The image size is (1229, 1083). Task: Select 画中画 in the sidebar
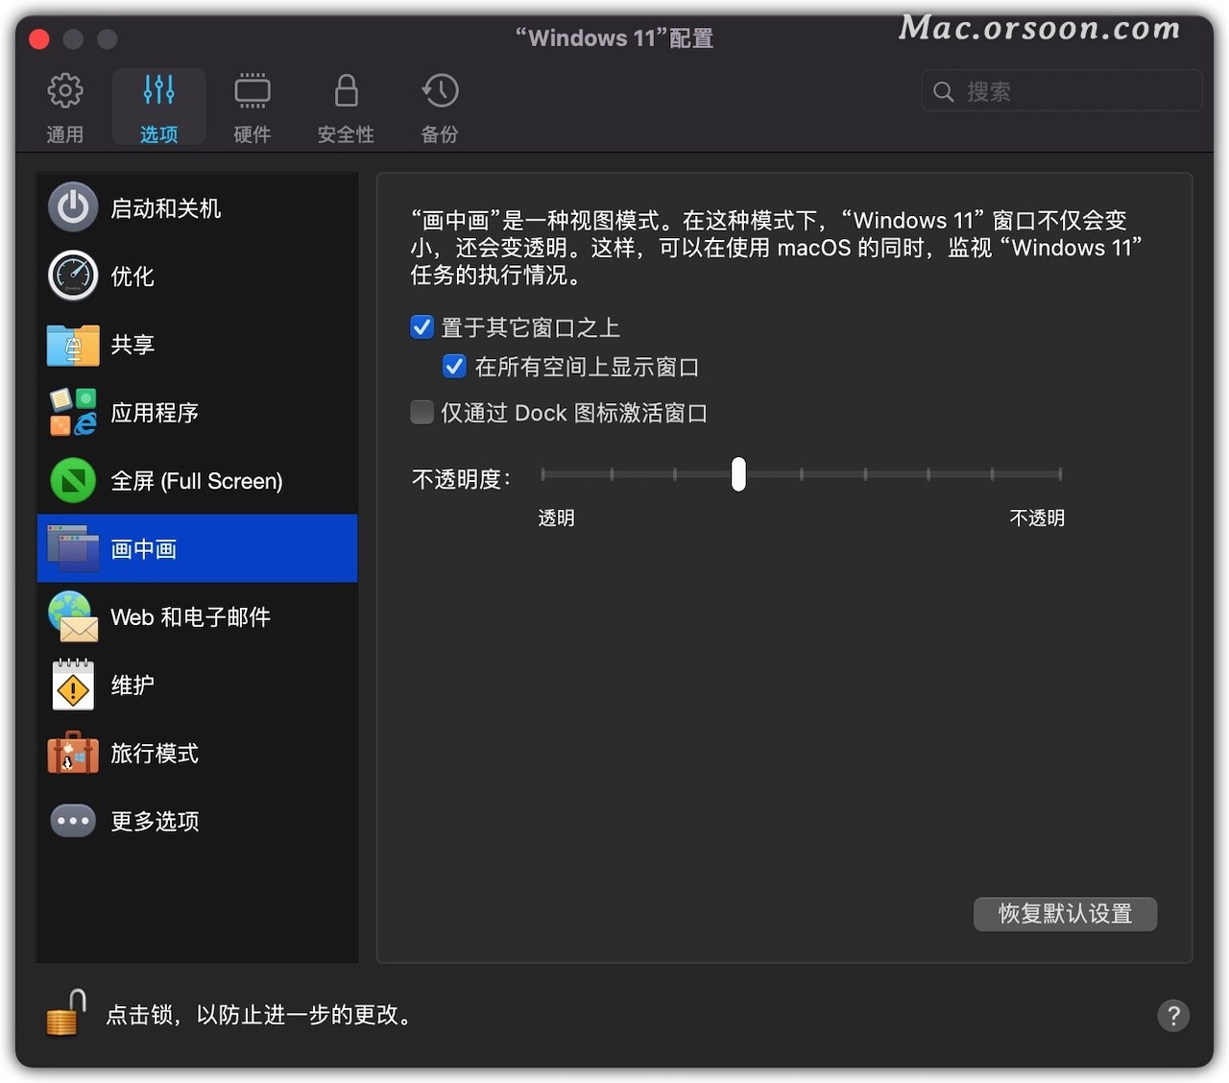click(x=197, y=548)
